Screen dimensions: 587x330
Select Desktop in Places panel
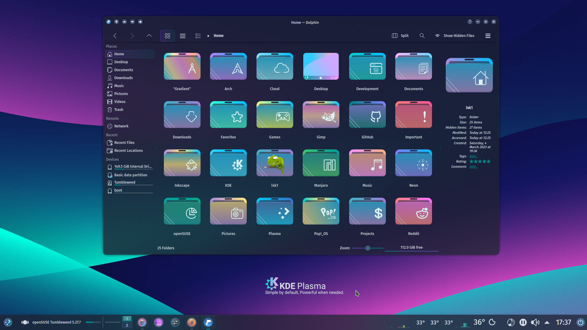pyautogui.click(x=130, y=62)
